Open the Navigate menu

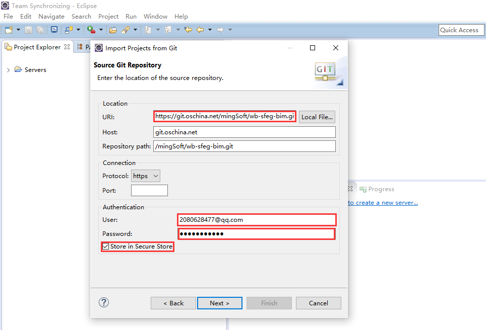tap(51, 17)
